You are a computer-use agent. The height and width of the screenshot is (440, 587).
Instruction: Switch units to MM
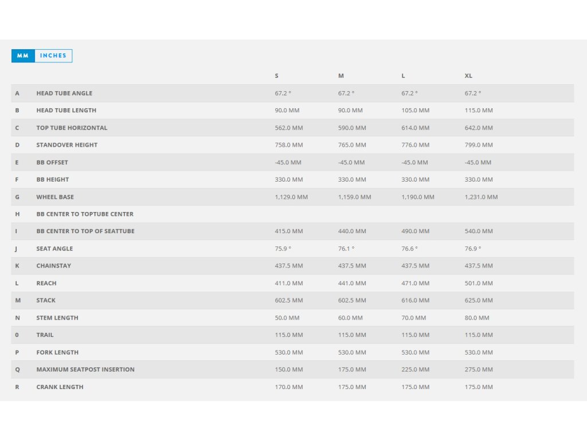coord(23,56)
